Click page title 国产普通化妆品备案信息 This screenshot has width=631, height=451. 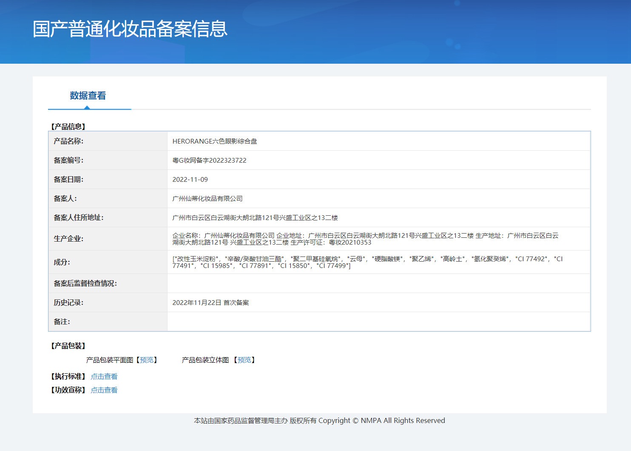(130, 29)
